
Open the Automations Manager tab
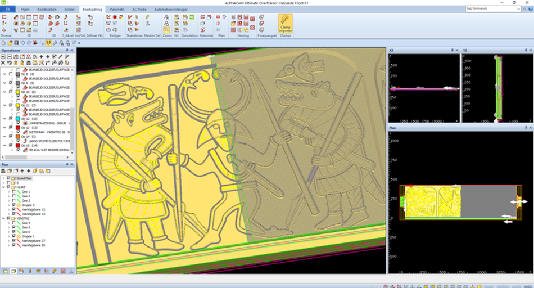point(171,10)
